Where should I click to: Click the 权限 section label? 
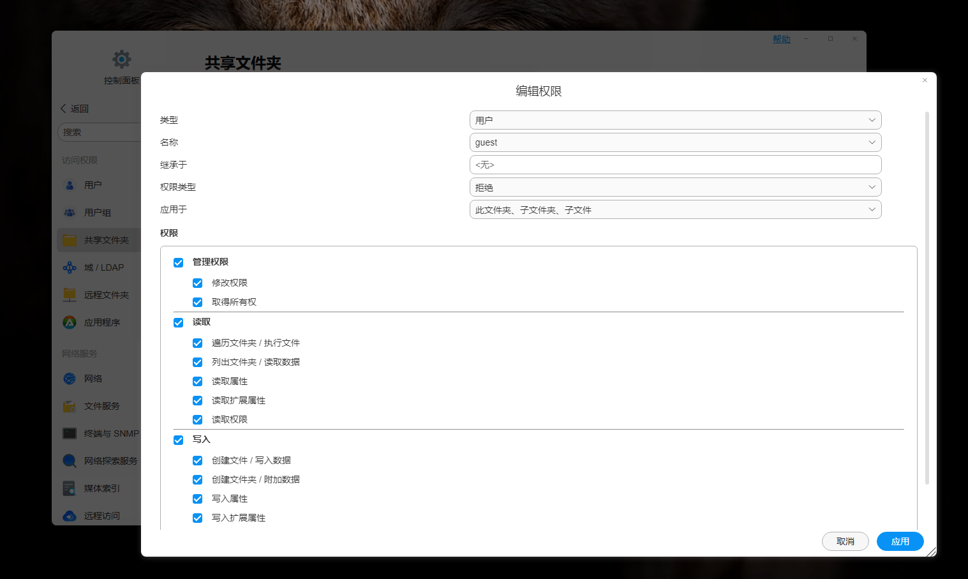[169, 233]
